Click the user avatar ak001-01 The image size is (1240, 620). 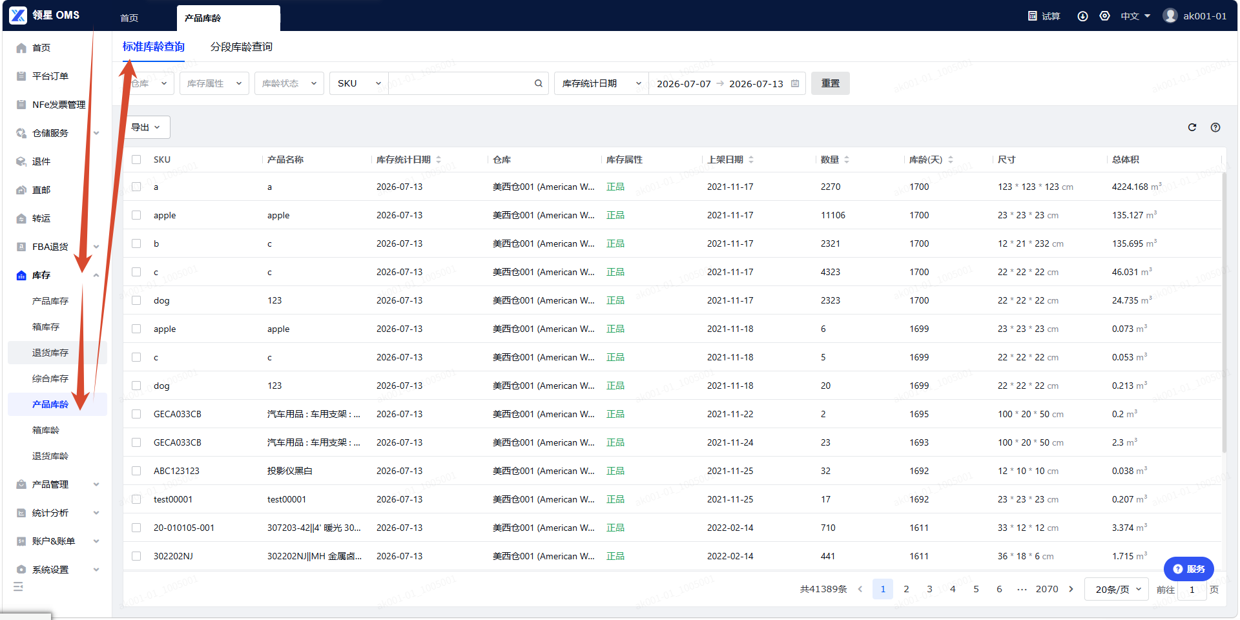point(1170,15)
